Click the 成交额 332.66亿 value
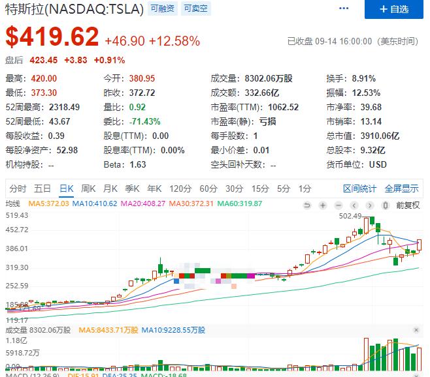This screenshot has width=430, height=377. 262,93
